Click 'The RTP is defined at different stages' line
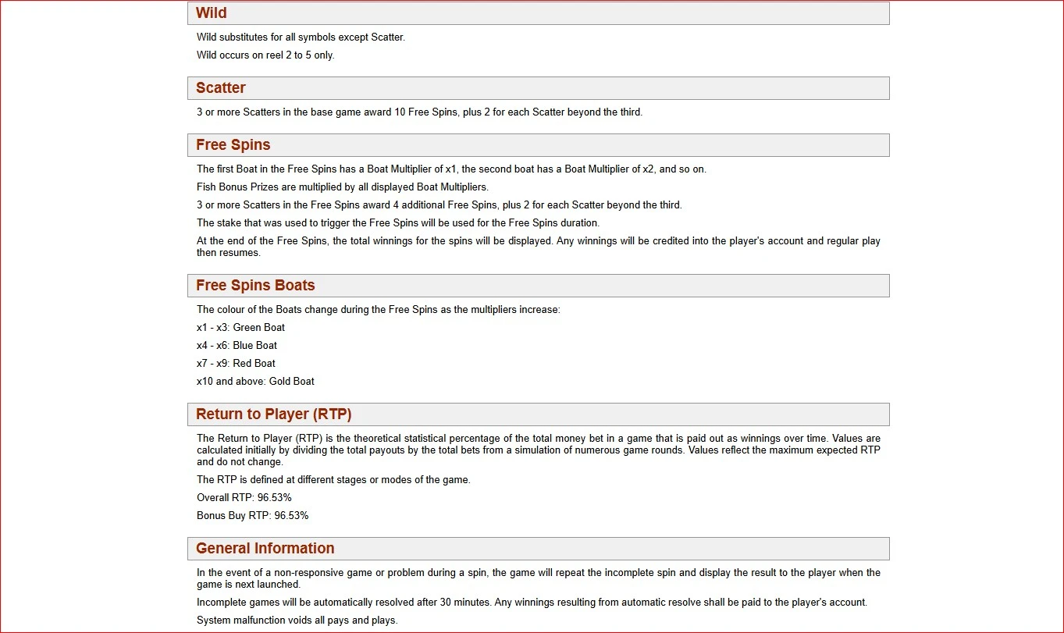 point(333,480)
